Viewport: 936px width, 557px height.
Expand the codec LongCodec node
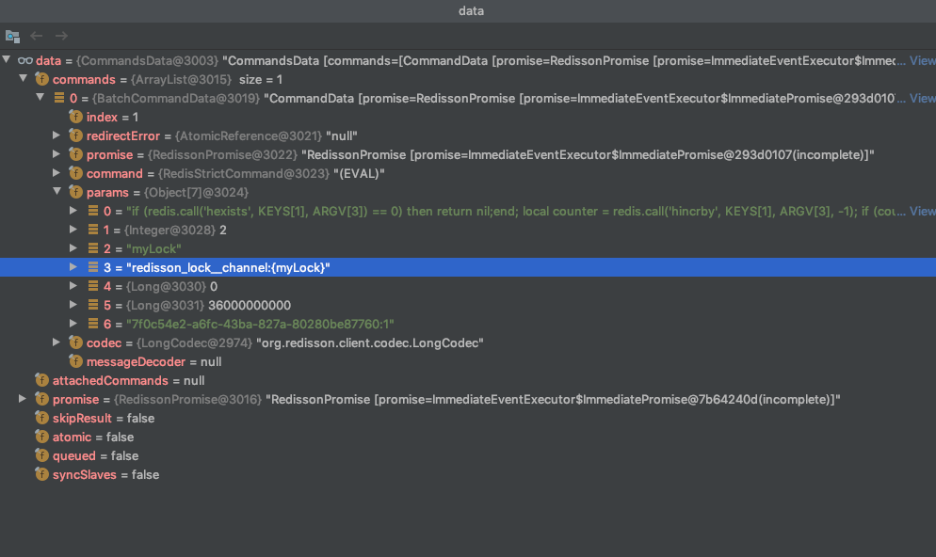pyautogui.click(x=57, y=342)
